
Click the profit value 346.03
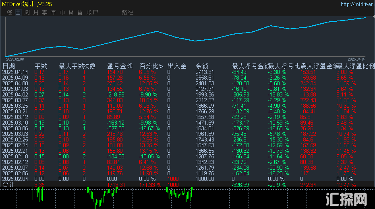[x=115, y=100]
